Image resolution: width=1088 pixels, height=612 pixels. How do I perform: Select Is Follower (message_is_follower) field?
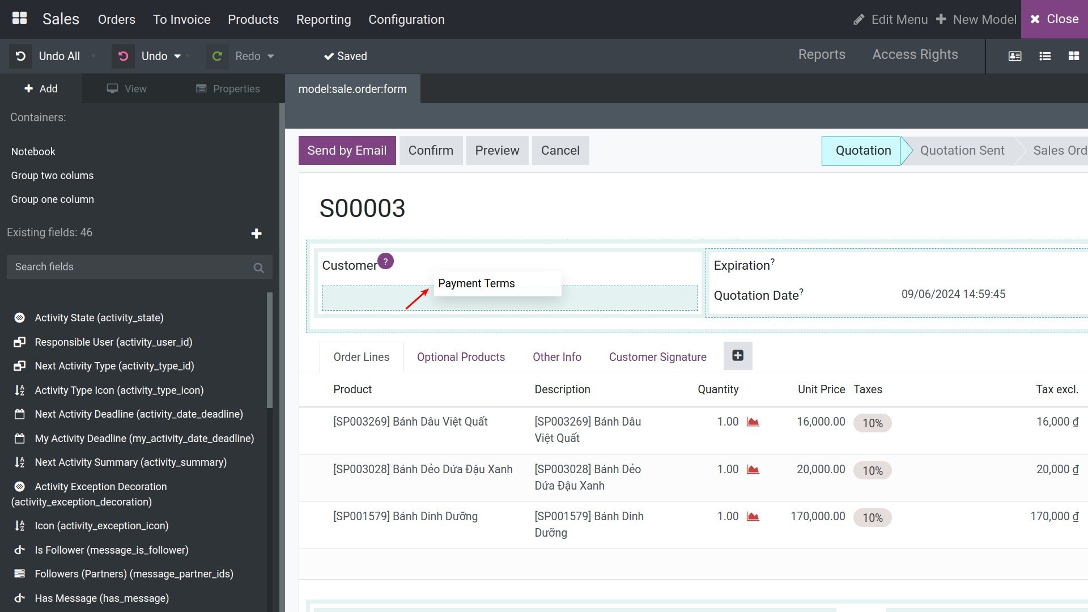[x=101, y=550]
